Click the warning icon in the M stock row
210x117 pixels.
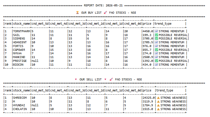(158, 101)
